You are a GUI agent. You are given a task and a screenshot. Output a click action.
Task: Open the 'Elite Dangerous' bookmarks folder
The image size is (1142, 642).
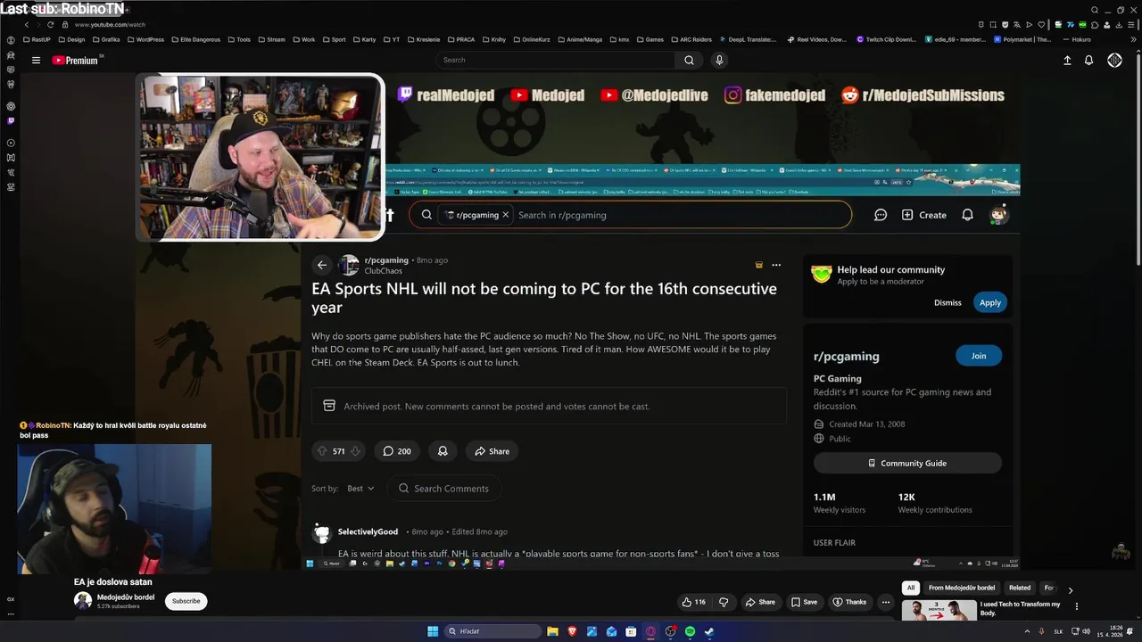(195, 39)
